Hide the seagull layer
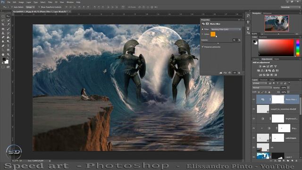Viewport: 302px width, 170px height. (x=254, y=109)
